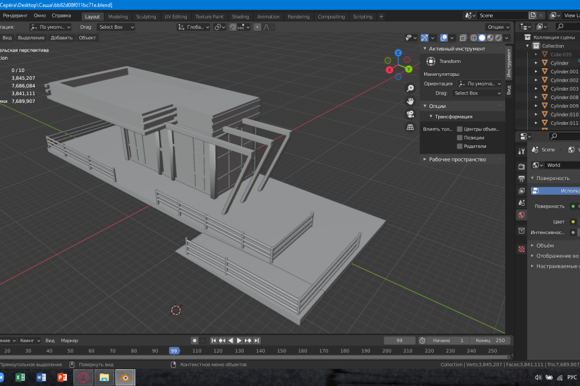
Task: Open the Ориентация dropdown in tool panel
Action: click(x=480, y=84)
